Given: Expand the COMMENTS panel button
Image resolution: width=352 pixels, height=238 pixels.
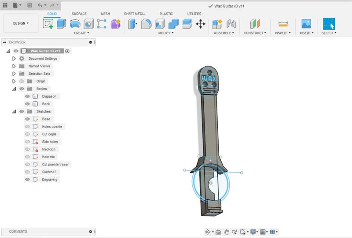Looking at the screenshot, I should [x=91, y=231].
